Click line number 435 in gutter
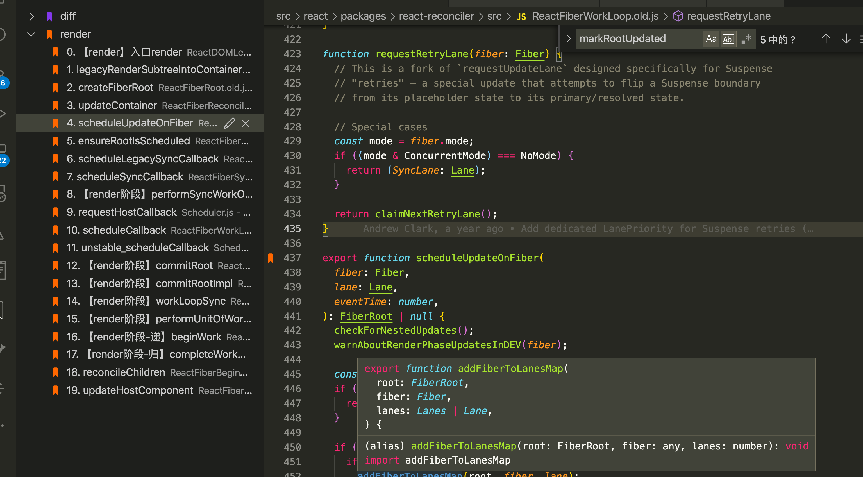Image resolution: width=863 pixels, height=477 pixels. (292, 229)
